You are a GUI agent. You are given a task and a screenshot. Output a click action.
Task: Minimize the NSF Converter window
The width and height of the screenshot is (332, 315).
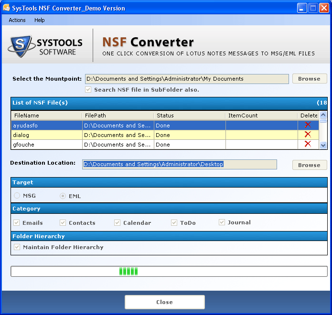(302, 8)
